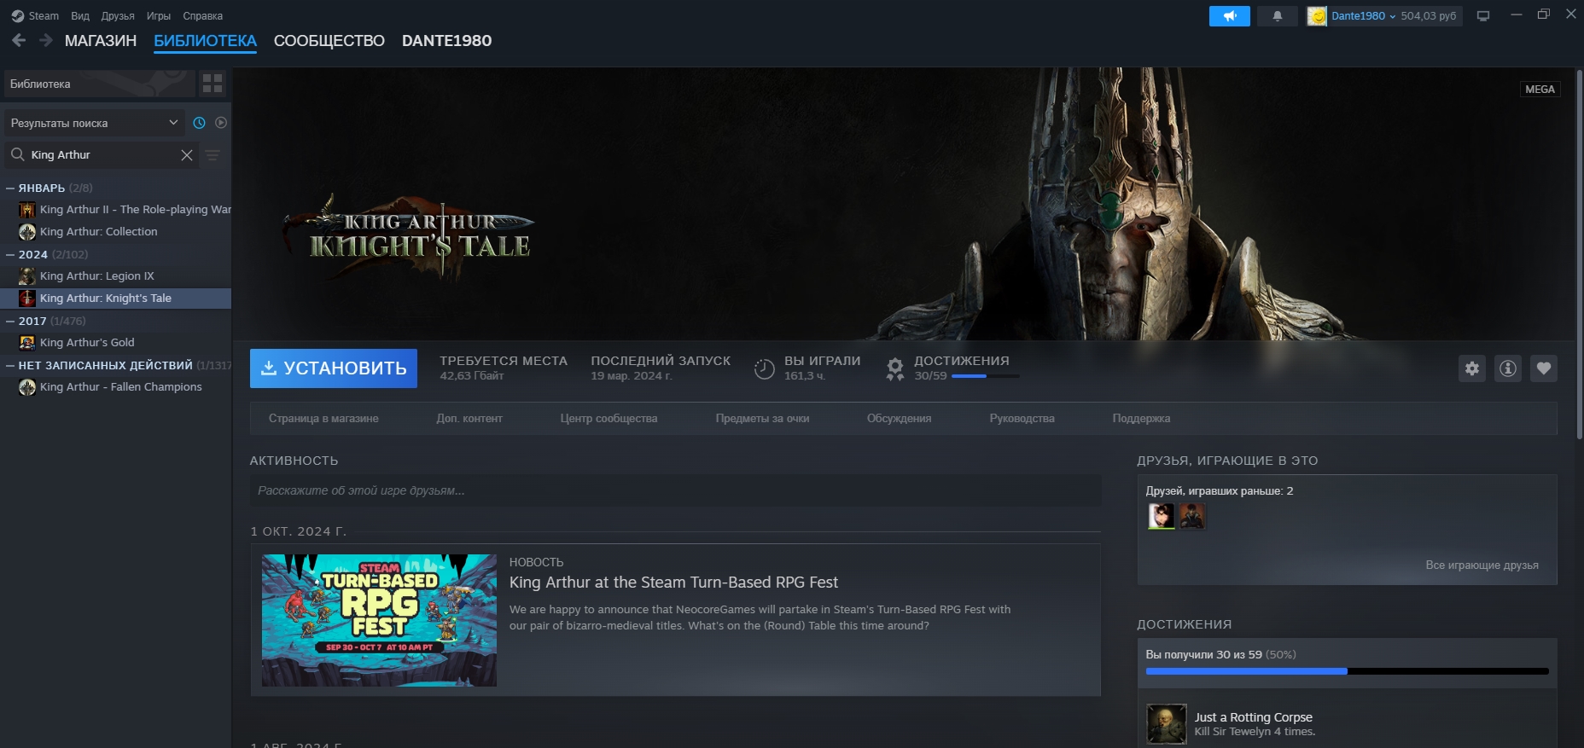Open Предметы за очки link
1584x748 pixels.
(763, 419)
